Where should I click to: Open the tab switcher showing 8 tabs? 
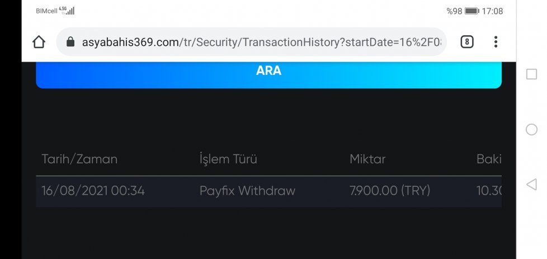tap(467, 43)
